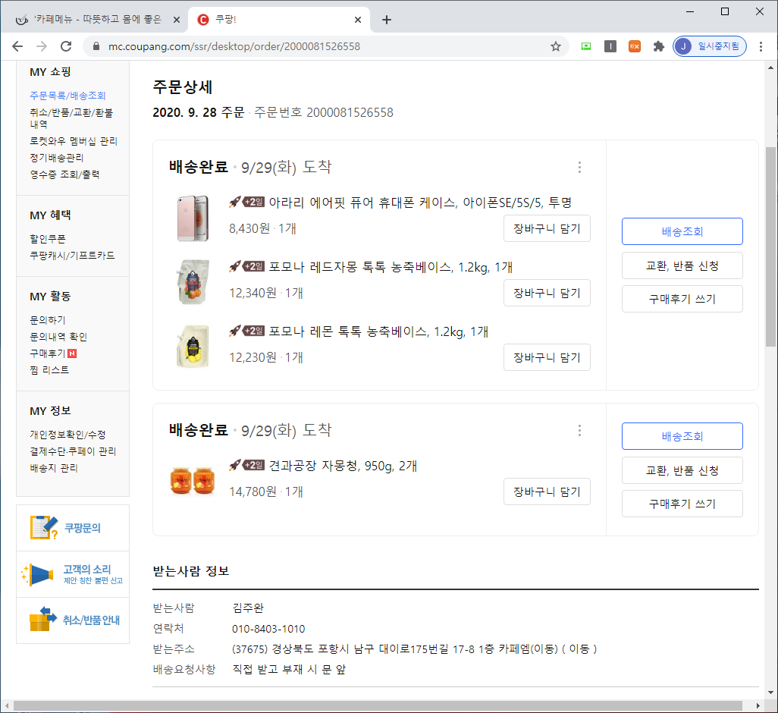Image resolution: width=778 pixels, height=713 pixels.
Task: Click 배송조회 for the 자몽청 shipment
Action: 682,436
